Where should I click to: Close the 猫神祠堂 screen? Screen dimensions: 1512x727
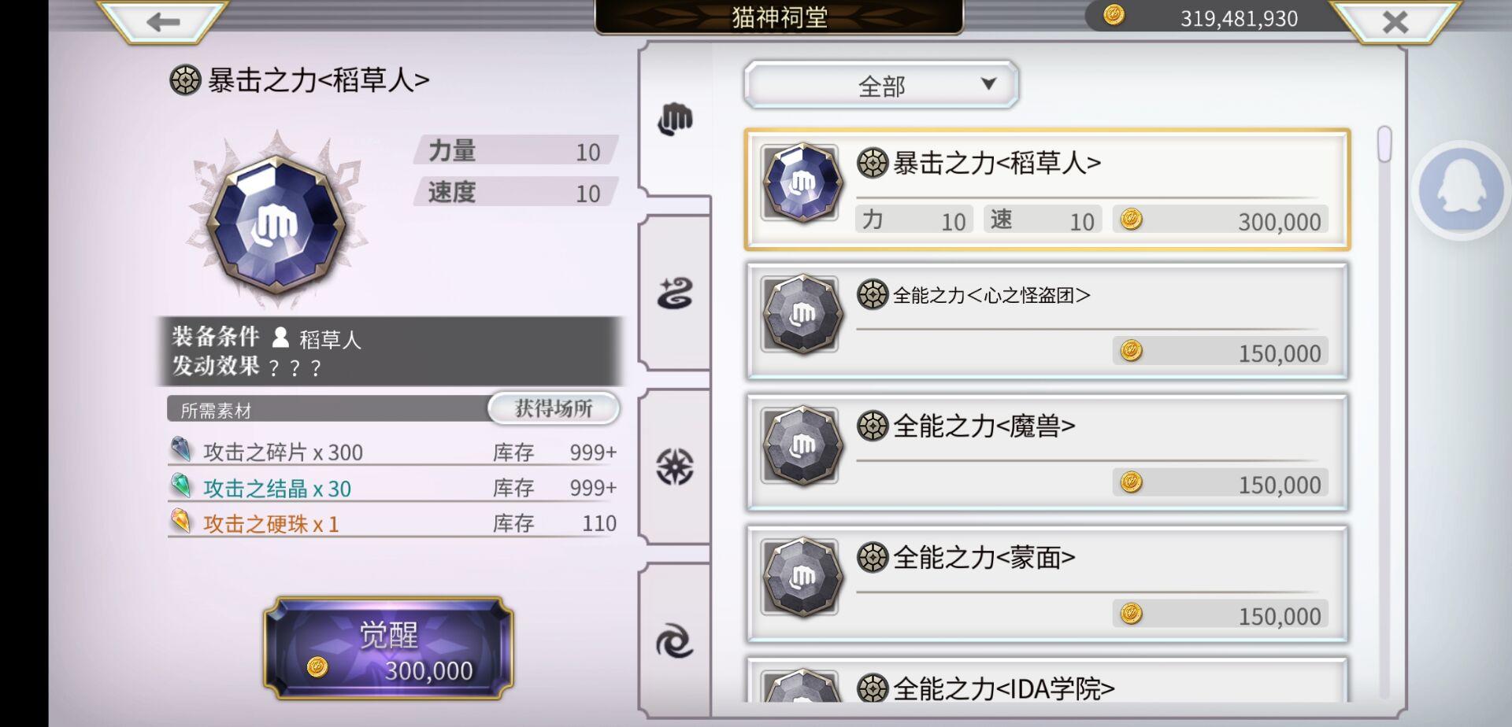point(1395,22)
